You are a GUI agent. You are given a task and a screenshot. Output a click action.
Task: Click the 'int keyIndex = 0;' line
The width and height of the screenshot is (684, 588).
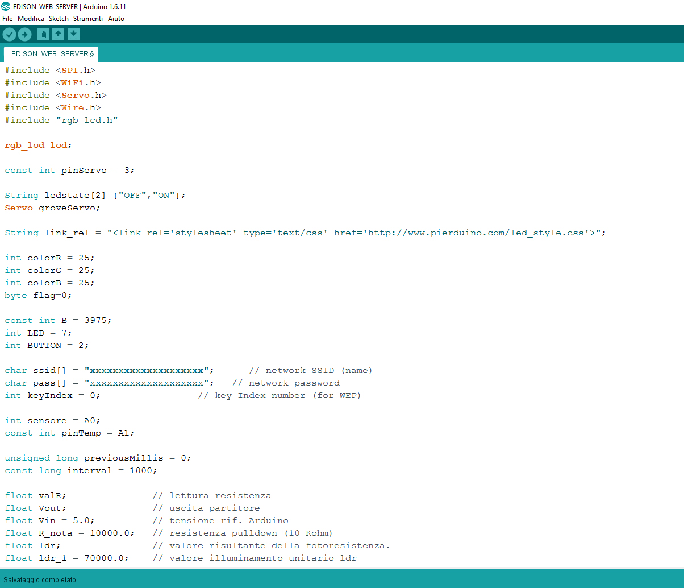(183, 395)
